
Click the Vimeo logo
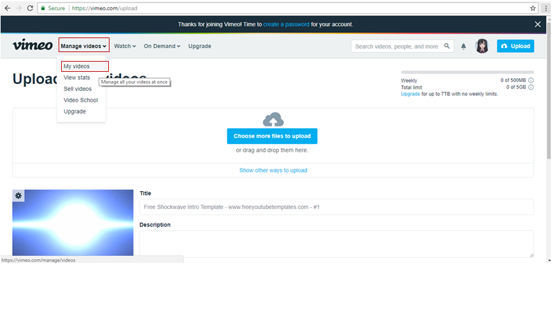coord(32,45)
